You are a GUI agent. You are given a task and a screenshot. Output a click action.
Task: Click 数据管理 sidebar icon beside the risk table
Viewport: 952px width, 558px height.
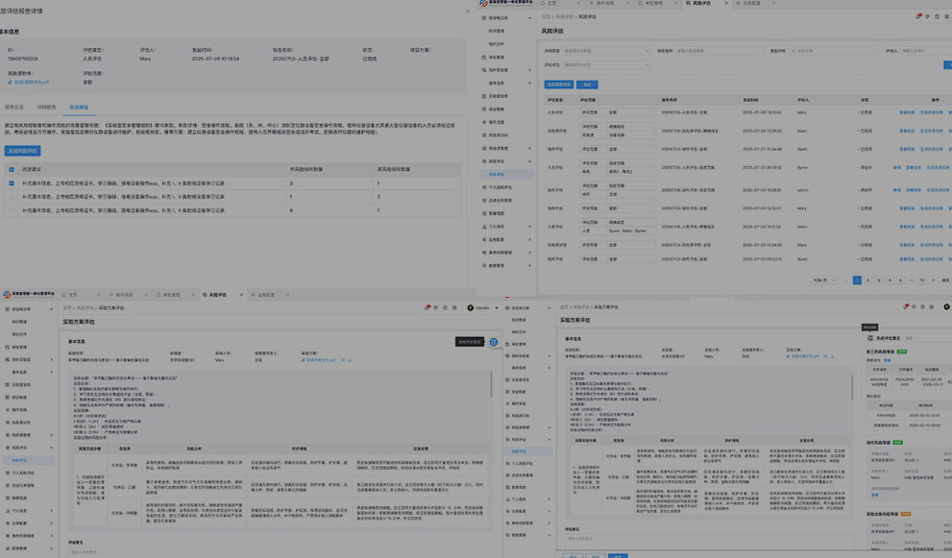[x=484, y=265]
